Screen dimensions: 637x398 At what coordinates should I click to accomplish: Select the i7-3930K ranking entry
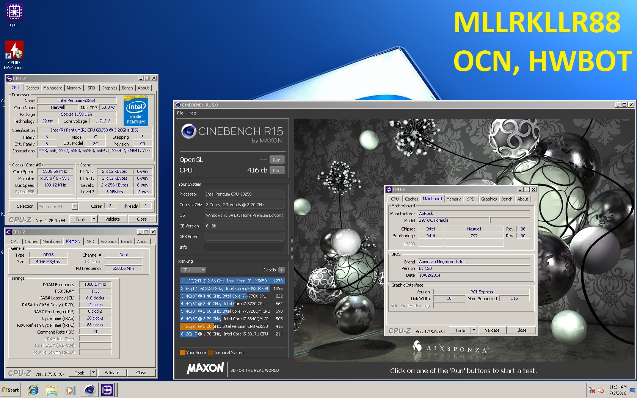[x=232, y=288]
